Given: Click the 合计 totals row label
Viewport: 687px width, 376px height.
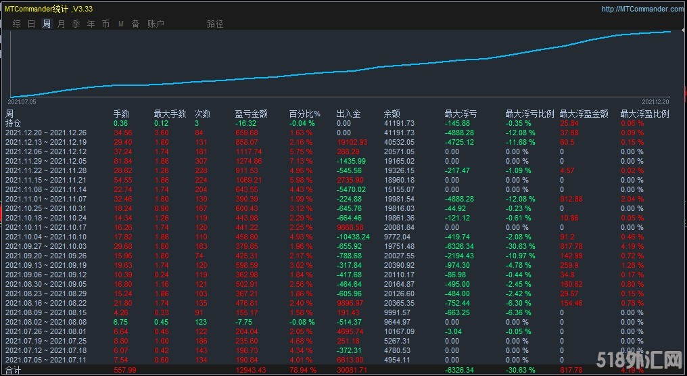Looking at the screenshot, I should (14, 371).
